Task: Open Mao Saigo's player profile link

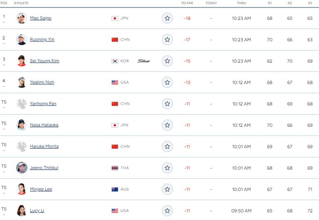Action: (x=41, y=18)
